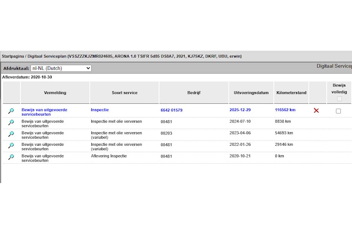
Task: Click the blue Inspectie service type link
Action: click(100, 110)
